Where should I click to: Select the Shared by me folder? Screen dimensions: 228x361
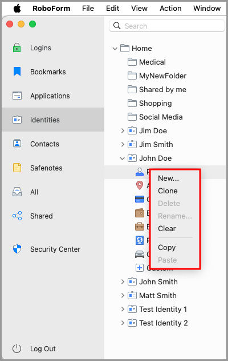tap(162, 90)
